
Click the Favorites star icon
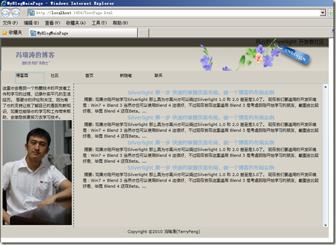click(4, 33)
